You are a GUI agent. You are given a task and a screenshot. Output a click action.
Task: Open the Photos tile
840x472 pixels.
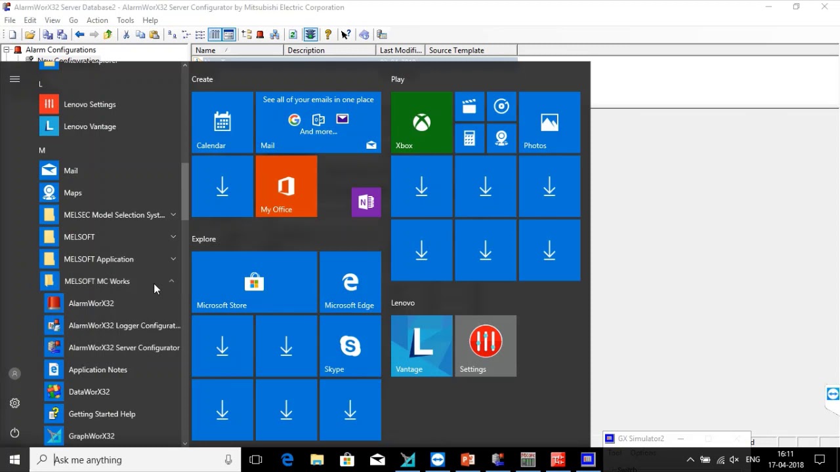coord(550,123)
